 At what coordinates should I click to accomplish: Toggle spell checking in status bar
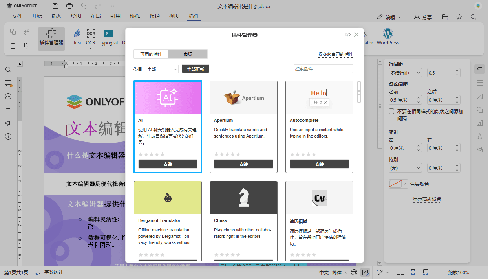(365, 272)
